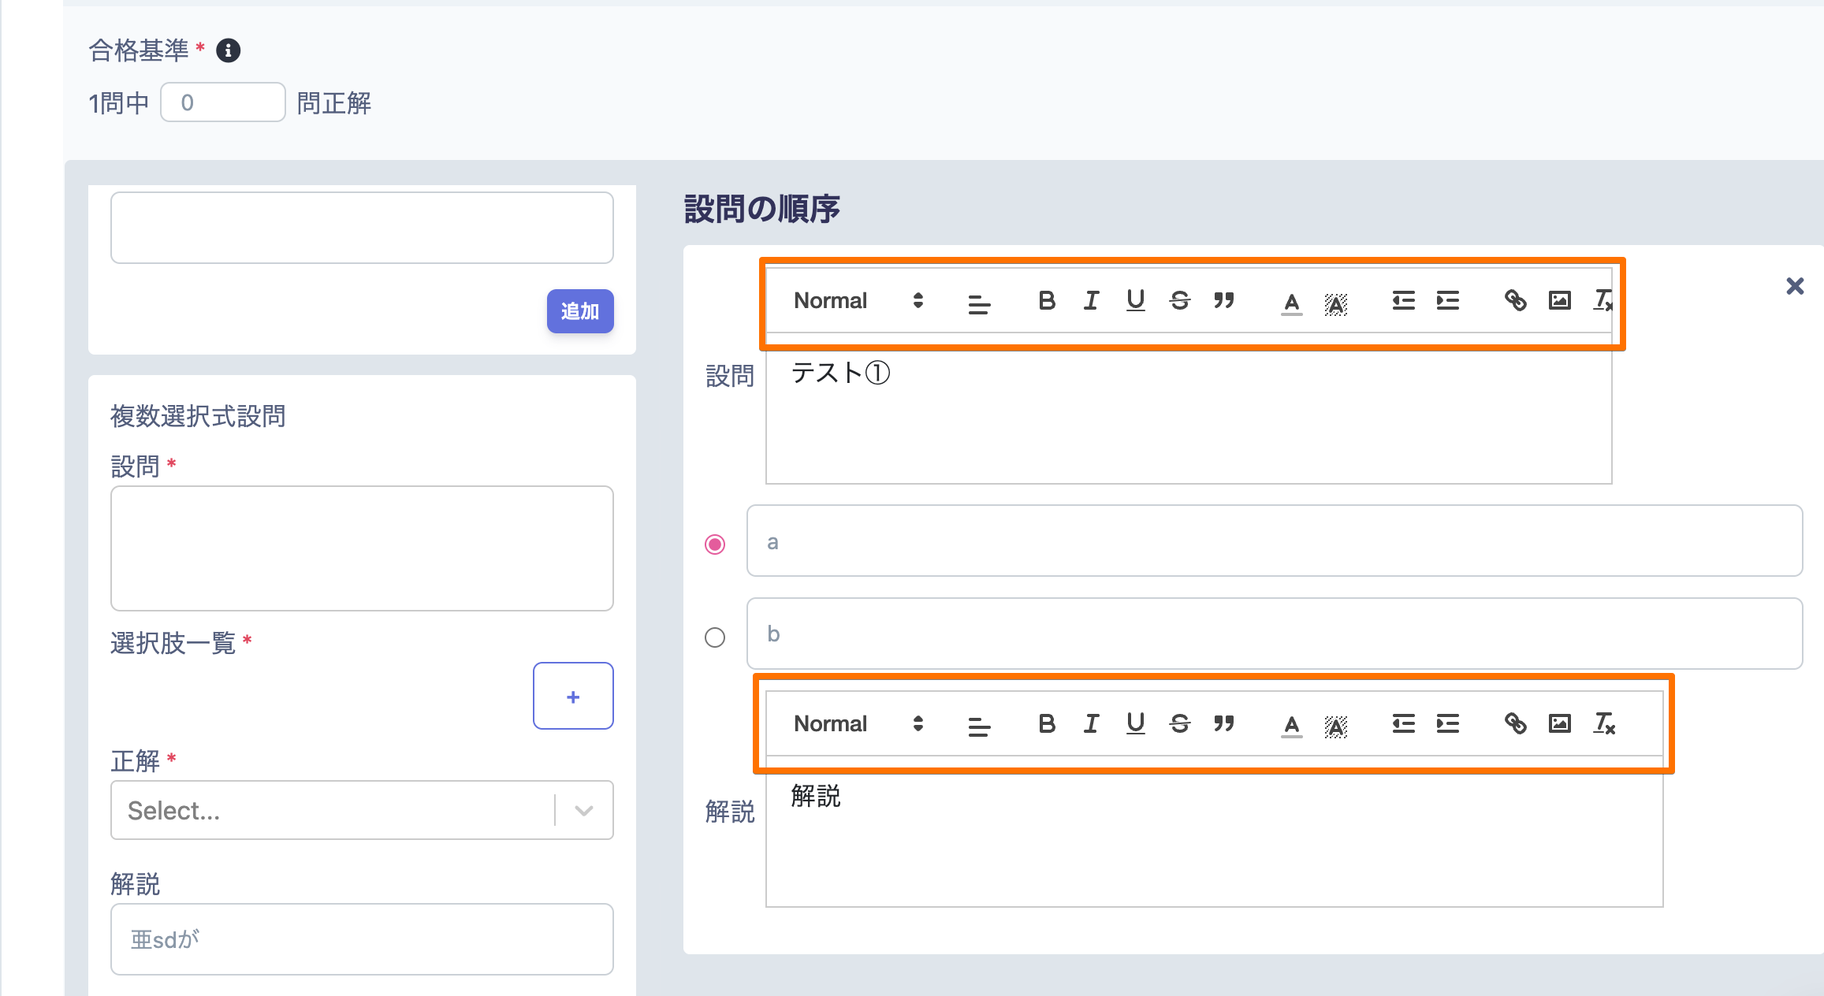Click the 追加 button
1824x996 pixels.
click(580, 311)
